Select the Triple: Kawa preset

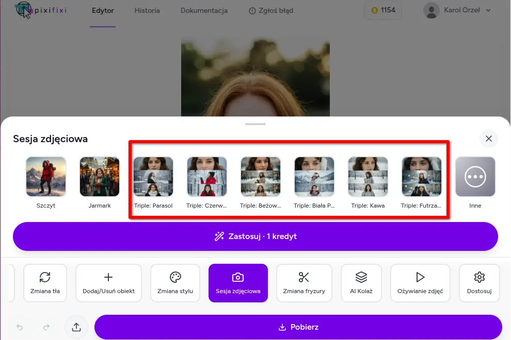pyautogui.click(x=368, y=177)
